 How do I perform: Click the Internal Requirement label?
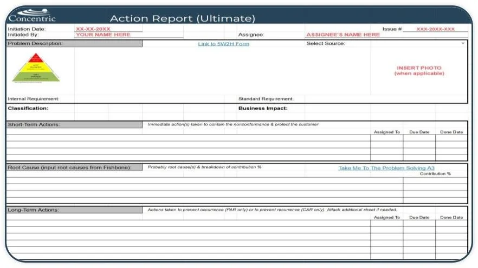pos(33,99)
